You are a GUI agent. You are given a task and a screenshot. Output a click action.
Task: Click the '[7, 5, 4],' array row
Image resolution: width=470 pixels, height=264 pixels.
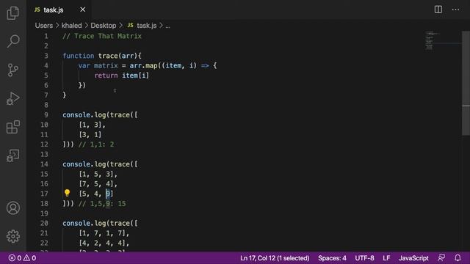[x=98, y=184]
